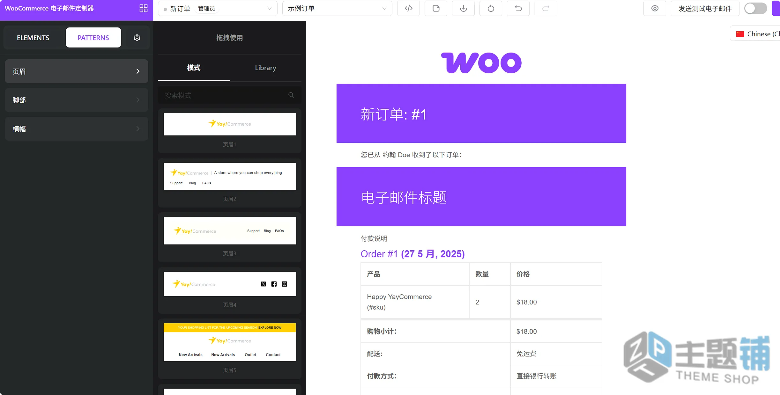Expand the 脚部 pattern category
780x395 pixels.
click(x=77, y=100)
